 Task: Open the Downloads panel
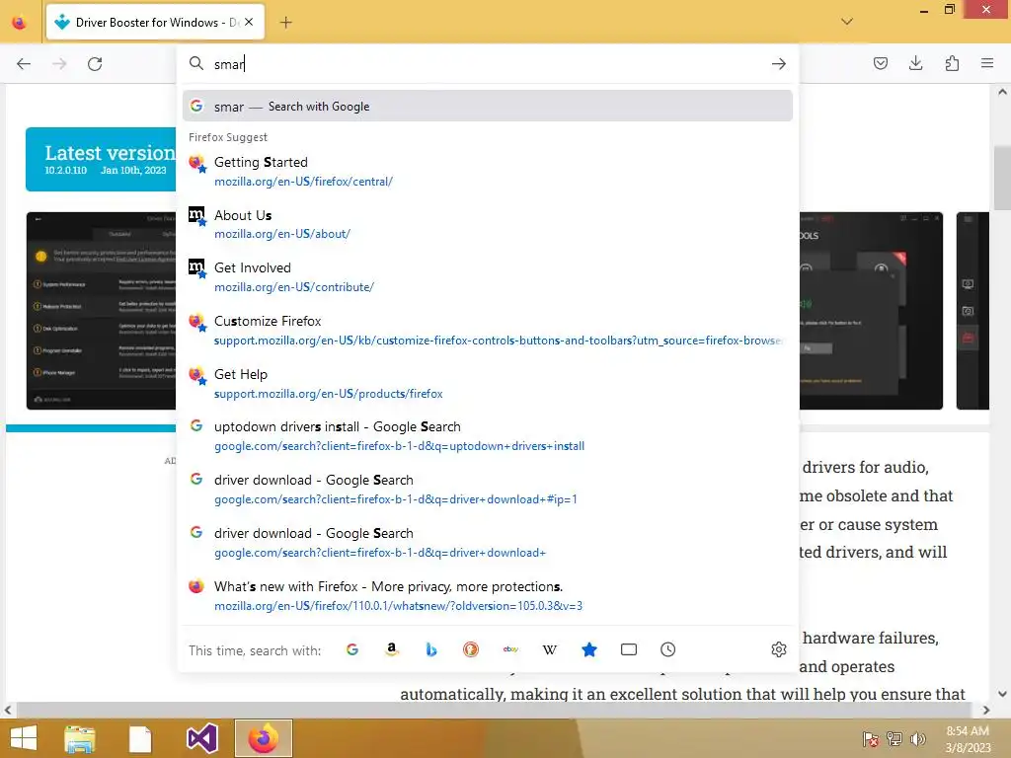tap(915, 63)
